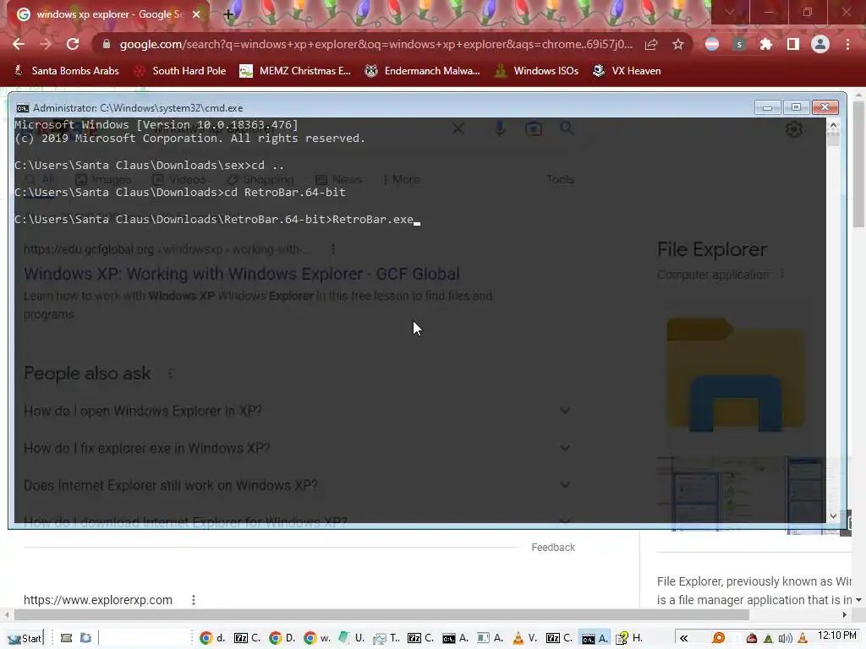Screen dimensions: 866x649
Task: Click the VLC cone tray icon
Action: click(803, 639)
